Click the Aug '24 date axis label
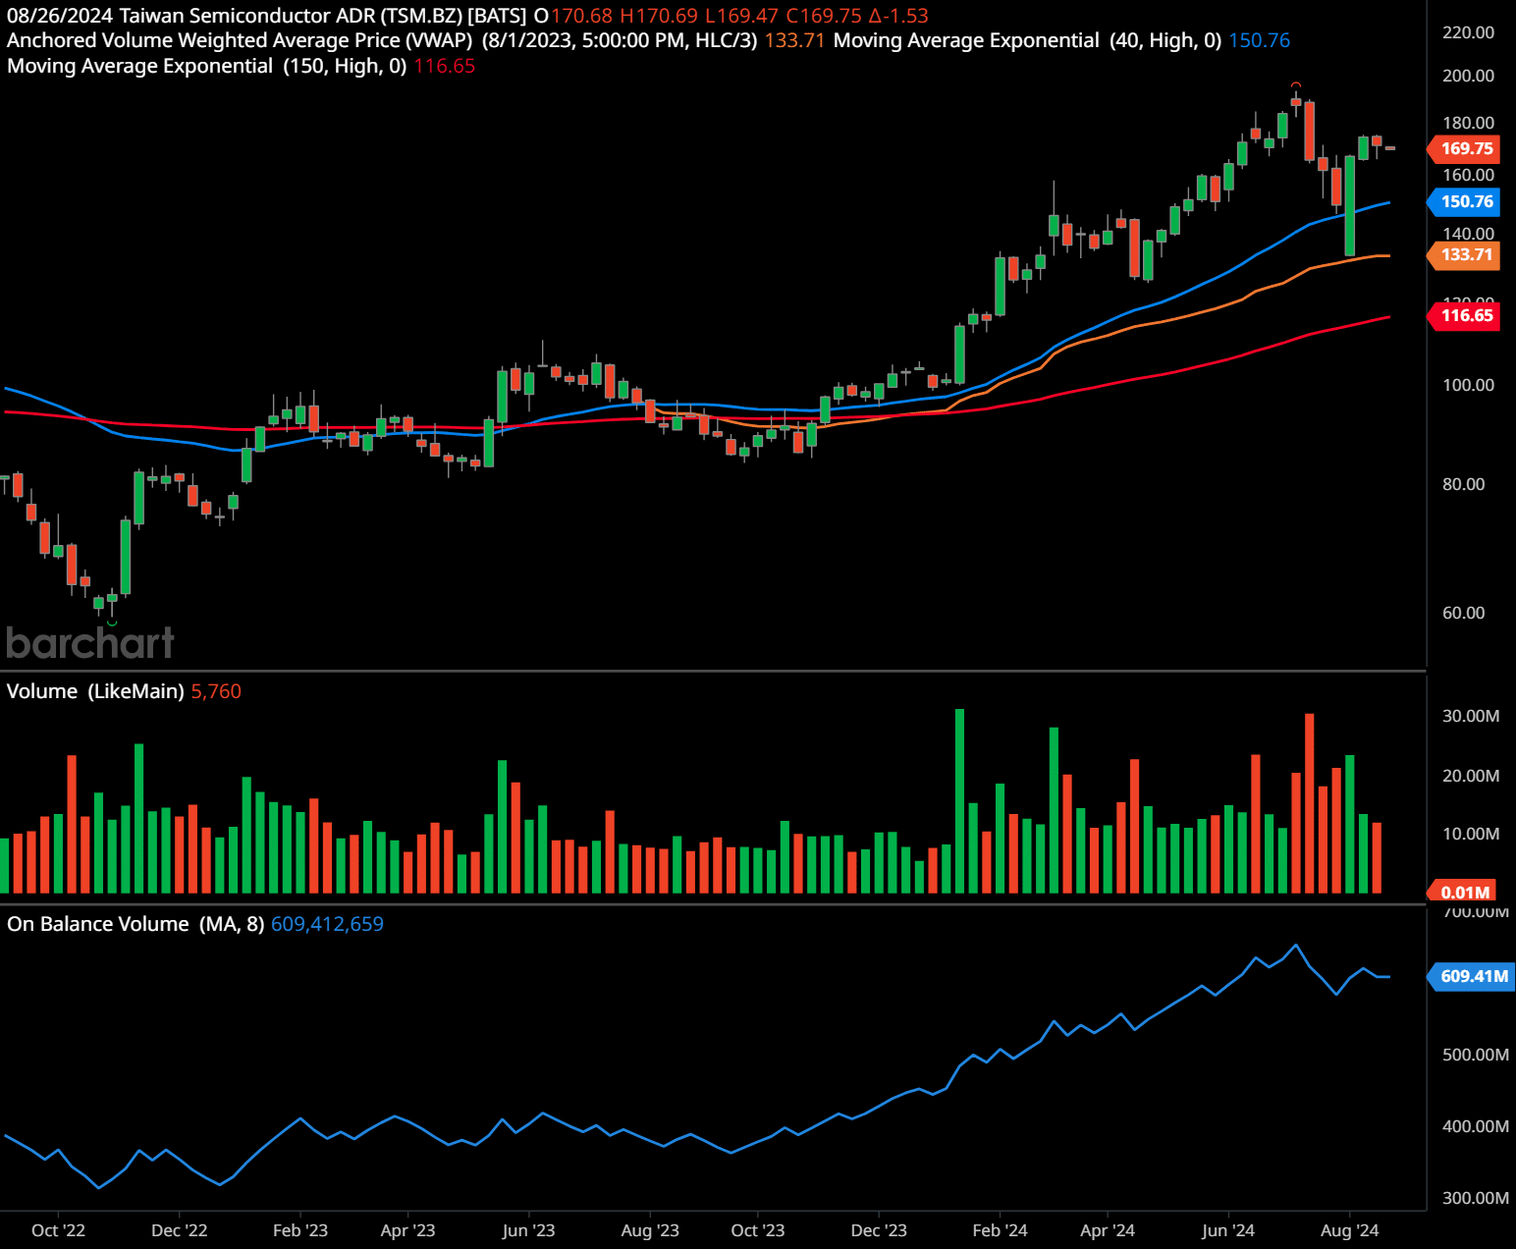 click(1349, 1230)
